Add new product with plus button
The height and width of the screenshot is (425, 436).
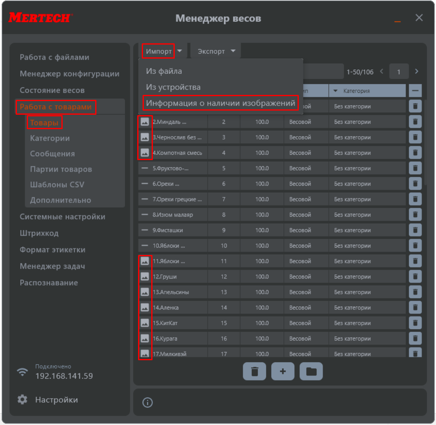tap(283, 371)
